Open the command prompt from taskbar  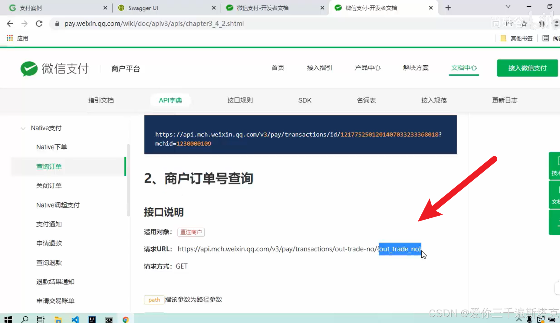(109, 320)
